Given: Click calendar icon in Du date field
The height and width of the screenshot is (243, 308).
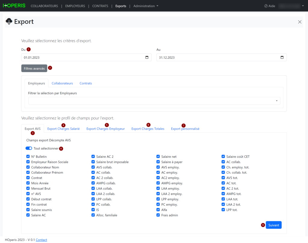Looking at the screenshot, I should [147, 58].
